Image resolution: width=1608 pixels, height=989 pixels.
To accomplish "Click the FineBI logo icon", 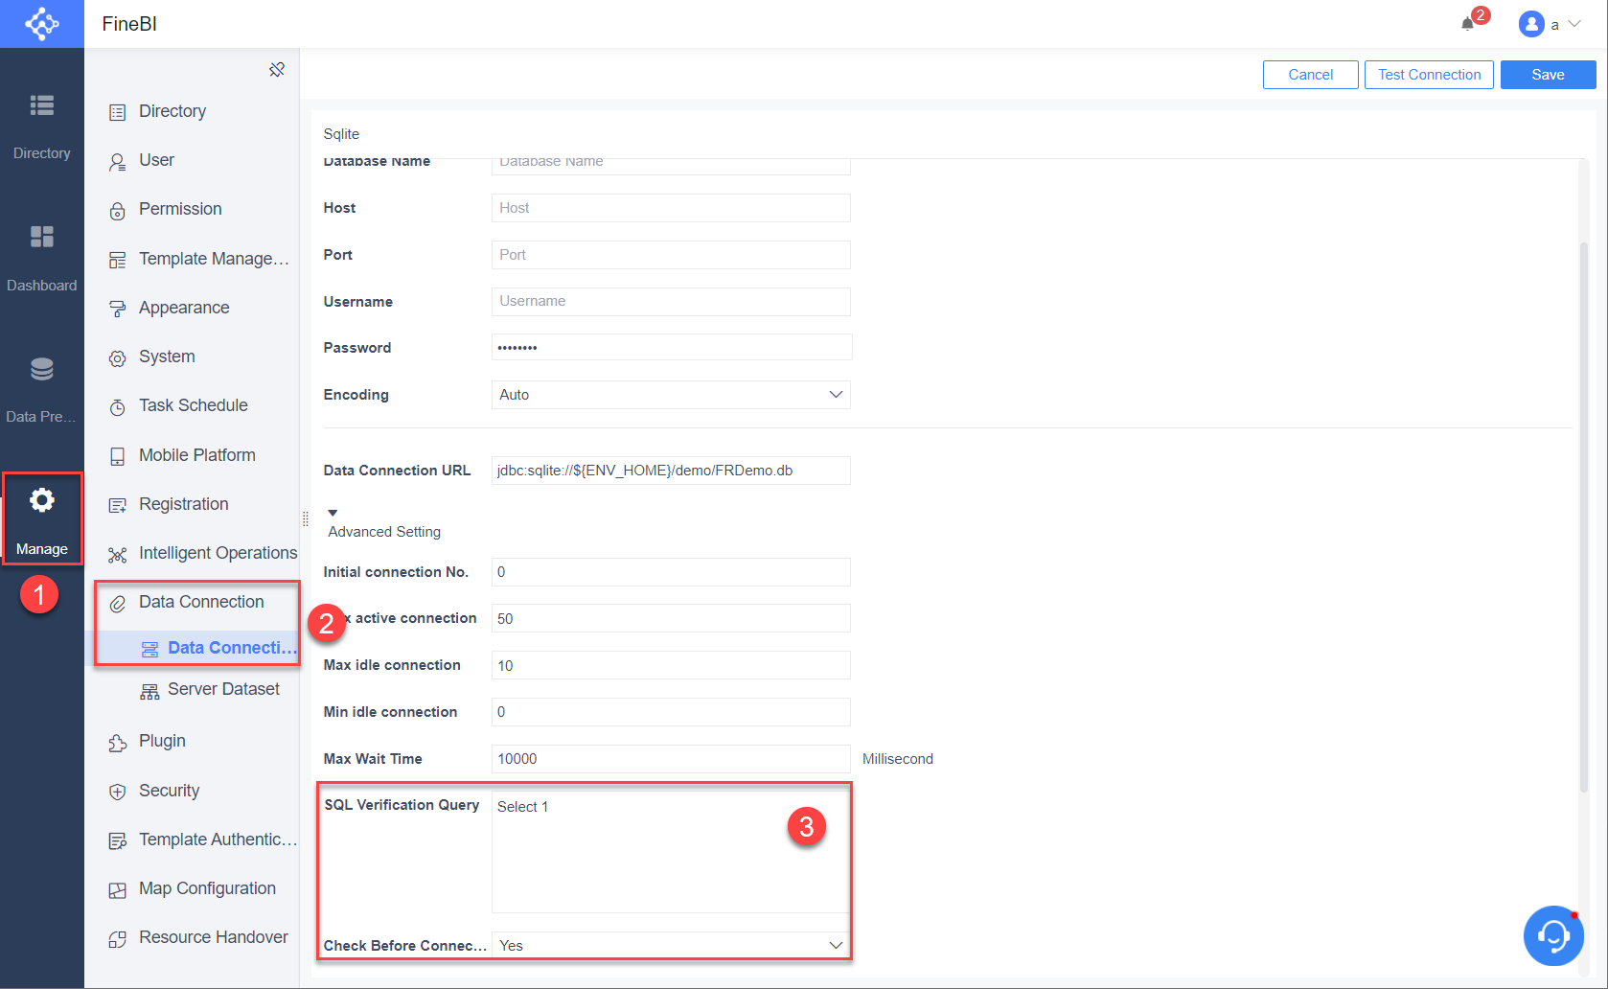I will (x=42, y=23).
